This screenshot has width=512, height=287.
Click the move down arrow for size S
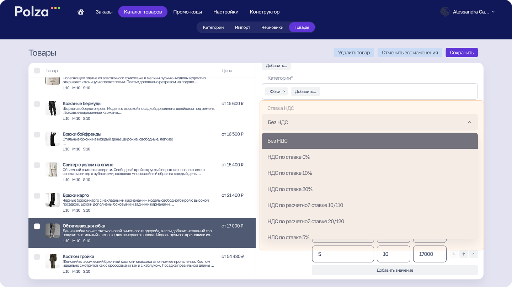coord(453,254)
